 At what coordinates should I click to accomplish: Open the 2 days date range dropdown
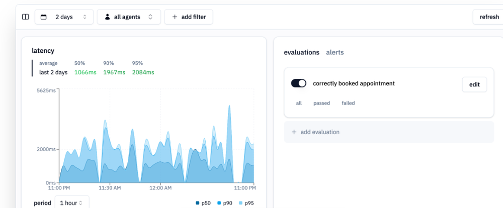tap(64, 17)
